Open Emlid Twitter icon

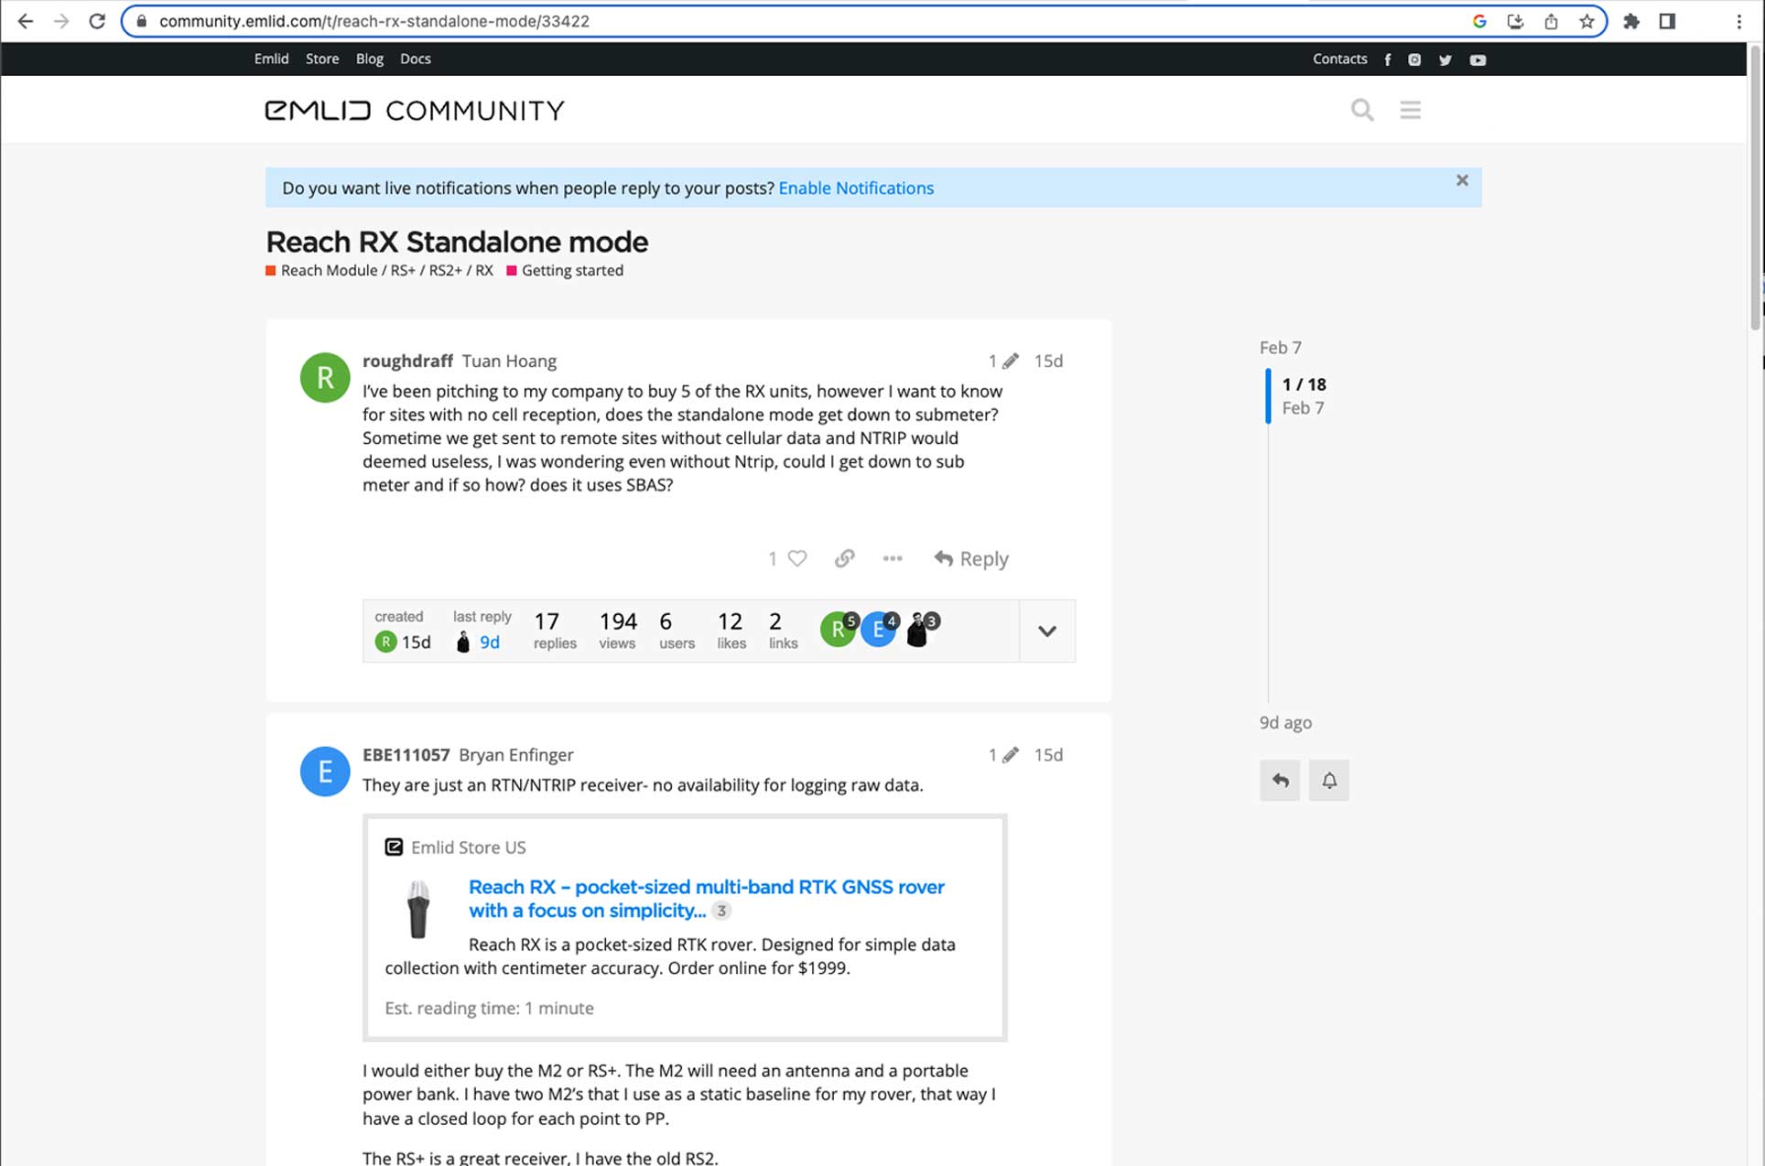(x=1446, y=59)
